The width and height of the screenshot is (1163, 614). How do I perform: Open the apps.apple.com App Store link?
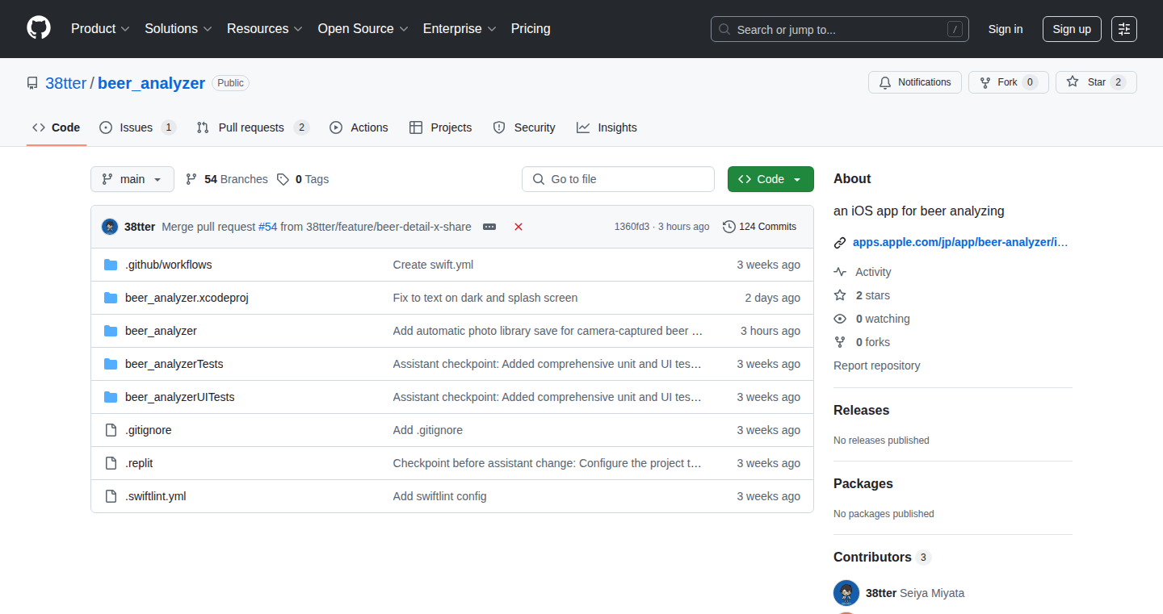[x=960, y=242]
